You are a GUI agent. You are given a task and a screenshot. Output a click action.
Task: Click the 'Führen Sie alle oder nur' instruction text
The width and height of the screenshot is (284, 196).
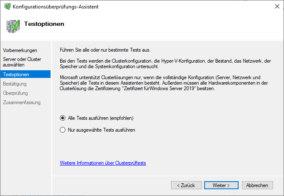click(x=105, y=50)
